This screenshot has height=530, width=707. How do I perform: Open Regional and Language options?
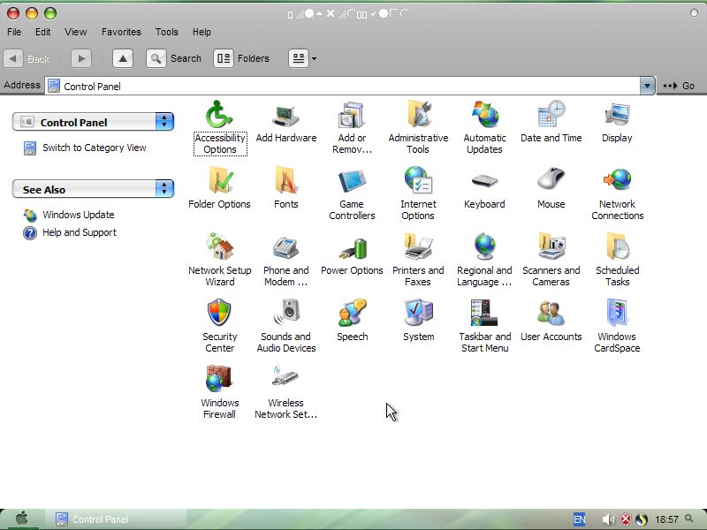(x=484, y=260)
